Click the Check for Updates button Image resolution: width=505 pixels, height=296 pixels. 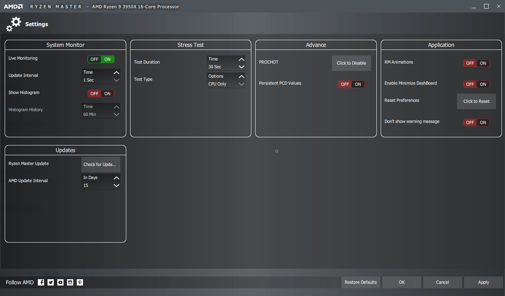click(101, 165)
